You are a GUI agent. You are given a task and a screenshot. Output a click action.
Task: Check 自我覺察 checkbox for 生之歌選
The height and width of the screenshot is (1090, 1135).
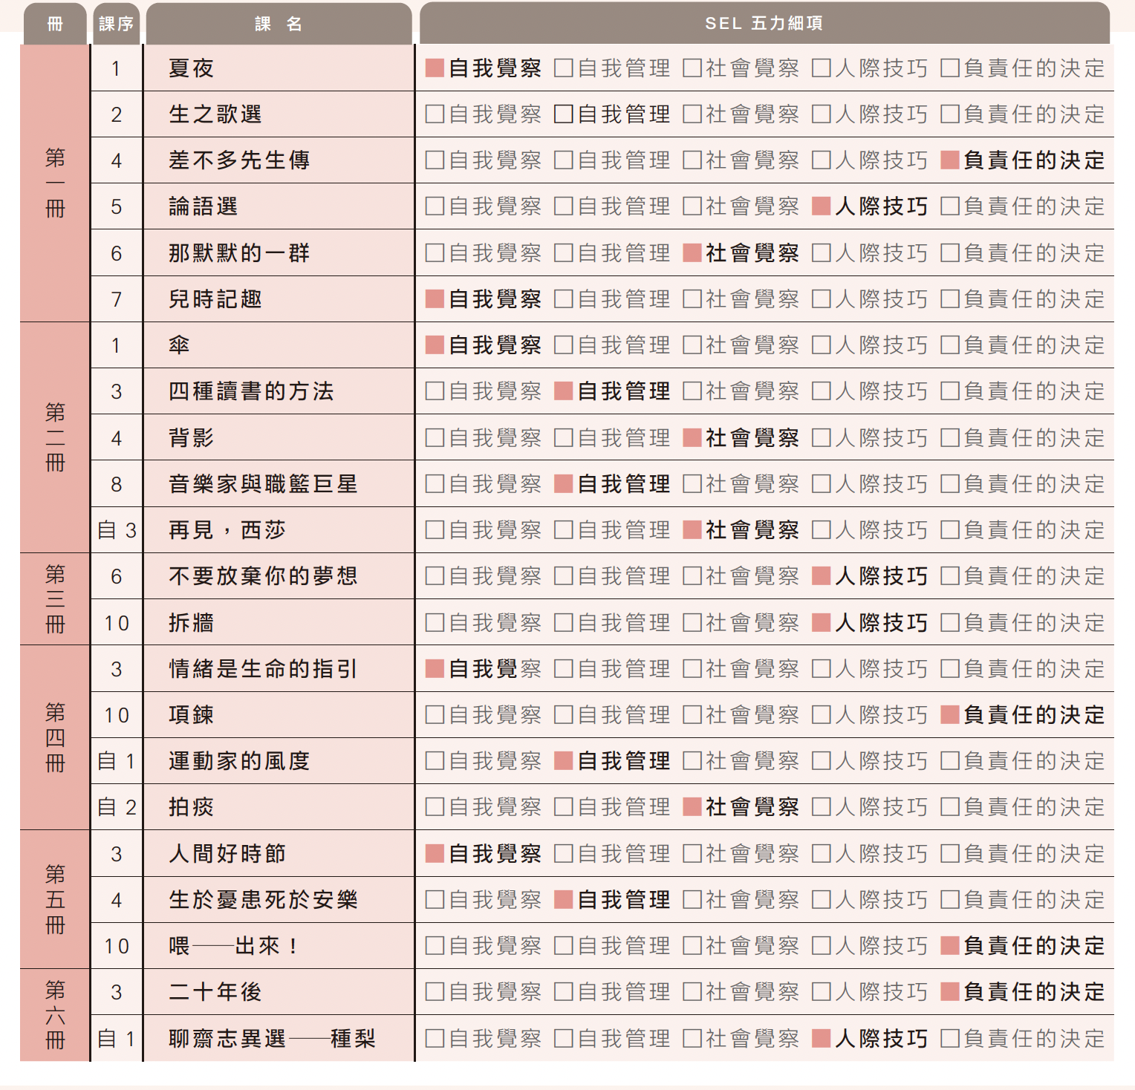434,114
